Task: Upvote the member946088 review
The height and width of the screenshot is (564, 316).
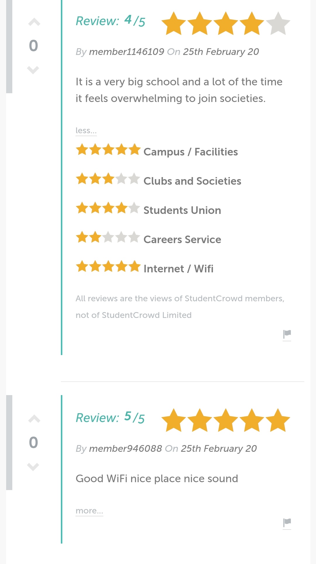Action: [x=34, y=419]
